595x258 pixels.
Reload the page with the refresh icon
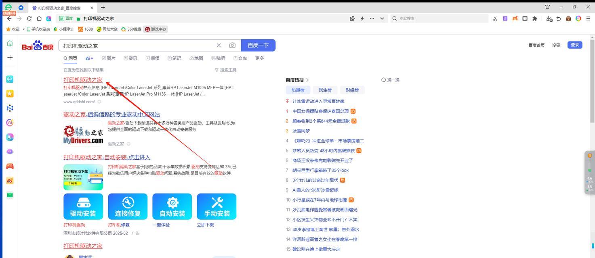pos(29,19)
